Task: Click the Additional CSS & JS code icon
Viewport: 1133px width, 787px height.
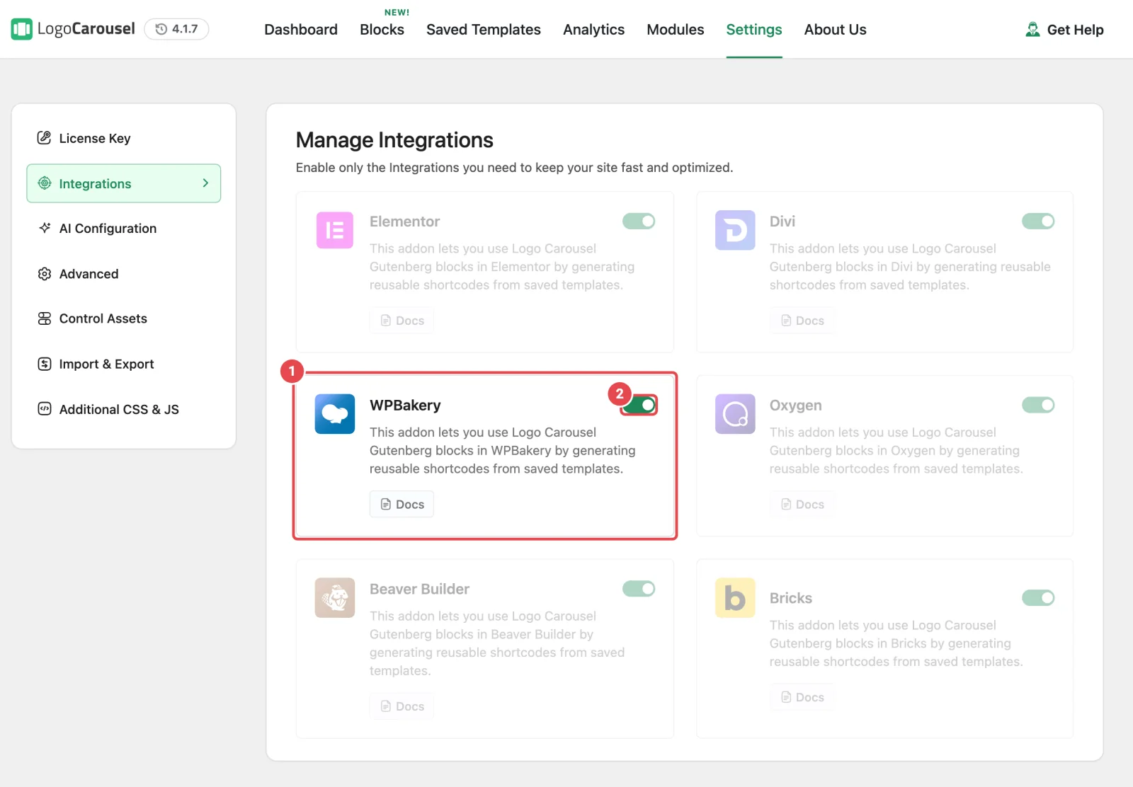Action: (x=45, y=409)
